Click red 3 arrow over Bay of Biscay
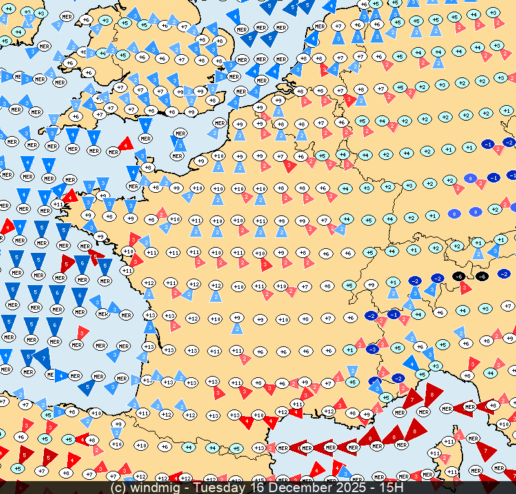Image resolution: width=516 pixels, height=494 pixels. (x=82, y=333)
